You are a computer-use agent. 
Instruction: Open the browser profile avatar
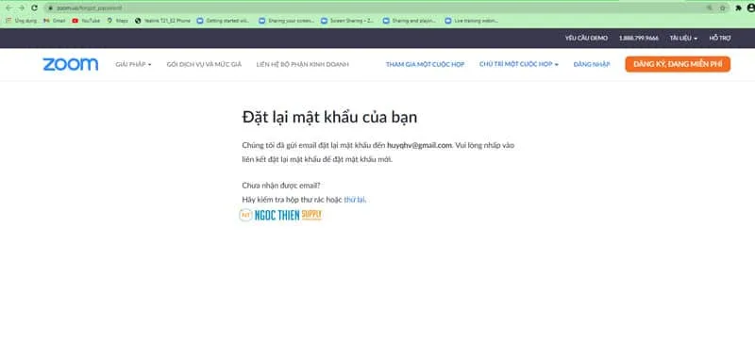[750, 8]
